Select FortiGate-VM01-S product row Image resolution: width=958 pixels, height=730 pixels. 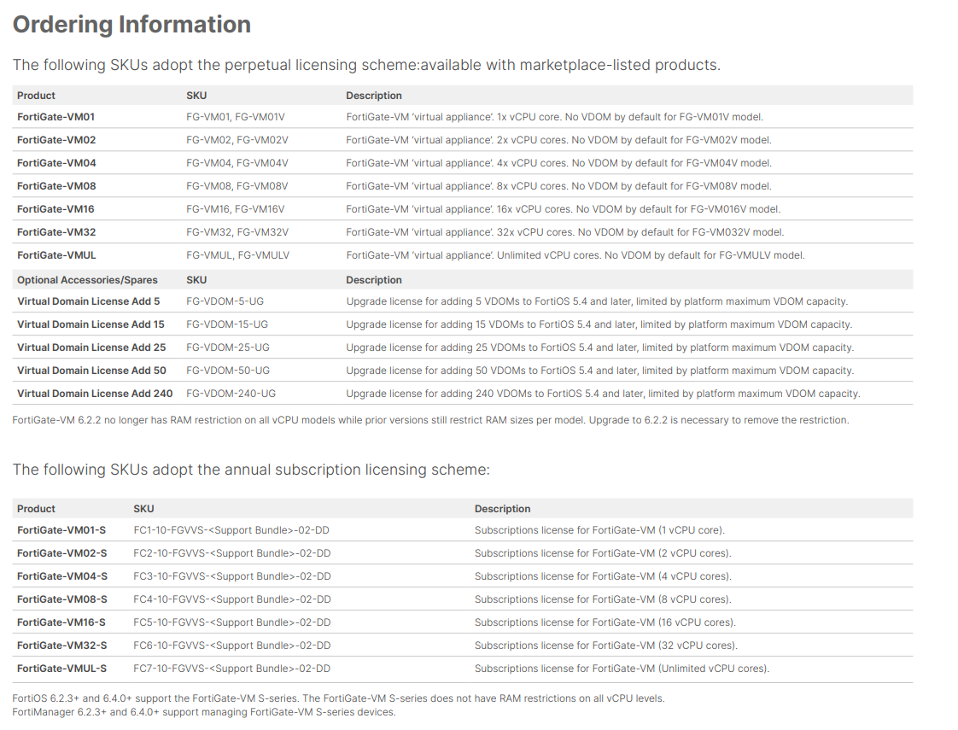(x=463, y=530)
